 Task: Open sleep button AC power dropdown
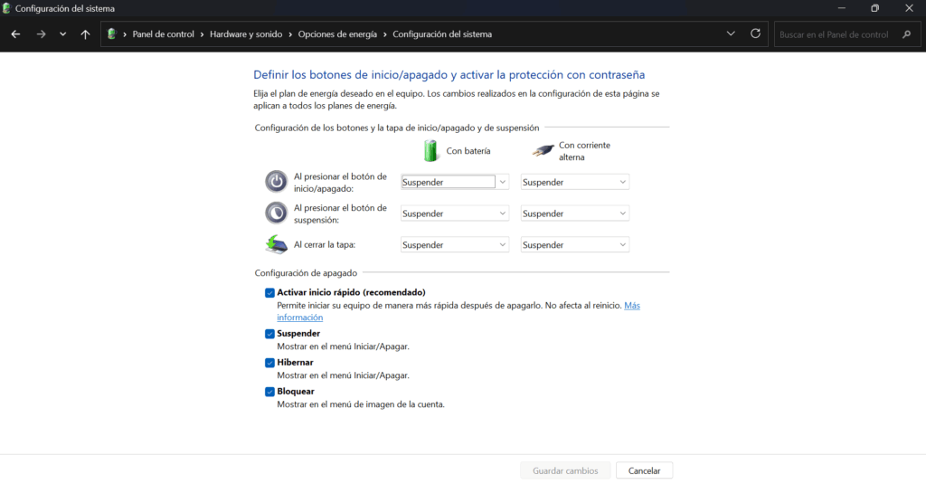click(574, 214)
